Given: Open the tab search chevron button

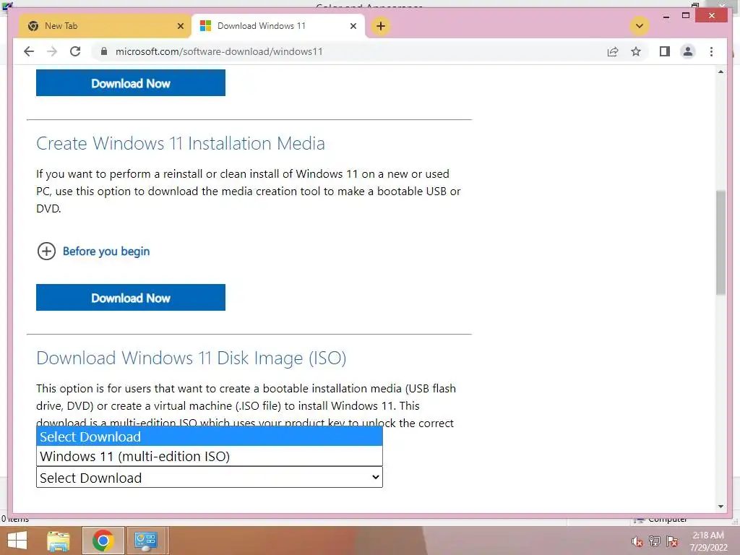Looking at the screenshot, I should [640, 26].
